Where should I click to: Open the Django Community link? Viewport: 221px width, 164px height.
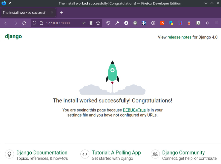pos(183,153)
